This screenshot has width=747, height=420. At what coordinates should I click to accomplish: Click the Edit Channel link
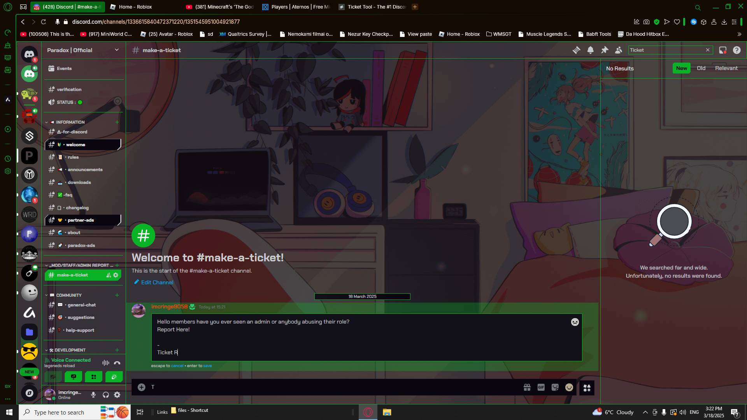pyautogui.click(x=157, y=282)
